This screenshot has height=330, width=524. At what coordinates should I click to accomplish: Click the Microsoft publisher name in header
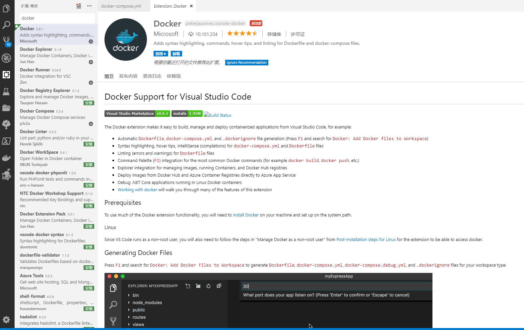(166, 34)
